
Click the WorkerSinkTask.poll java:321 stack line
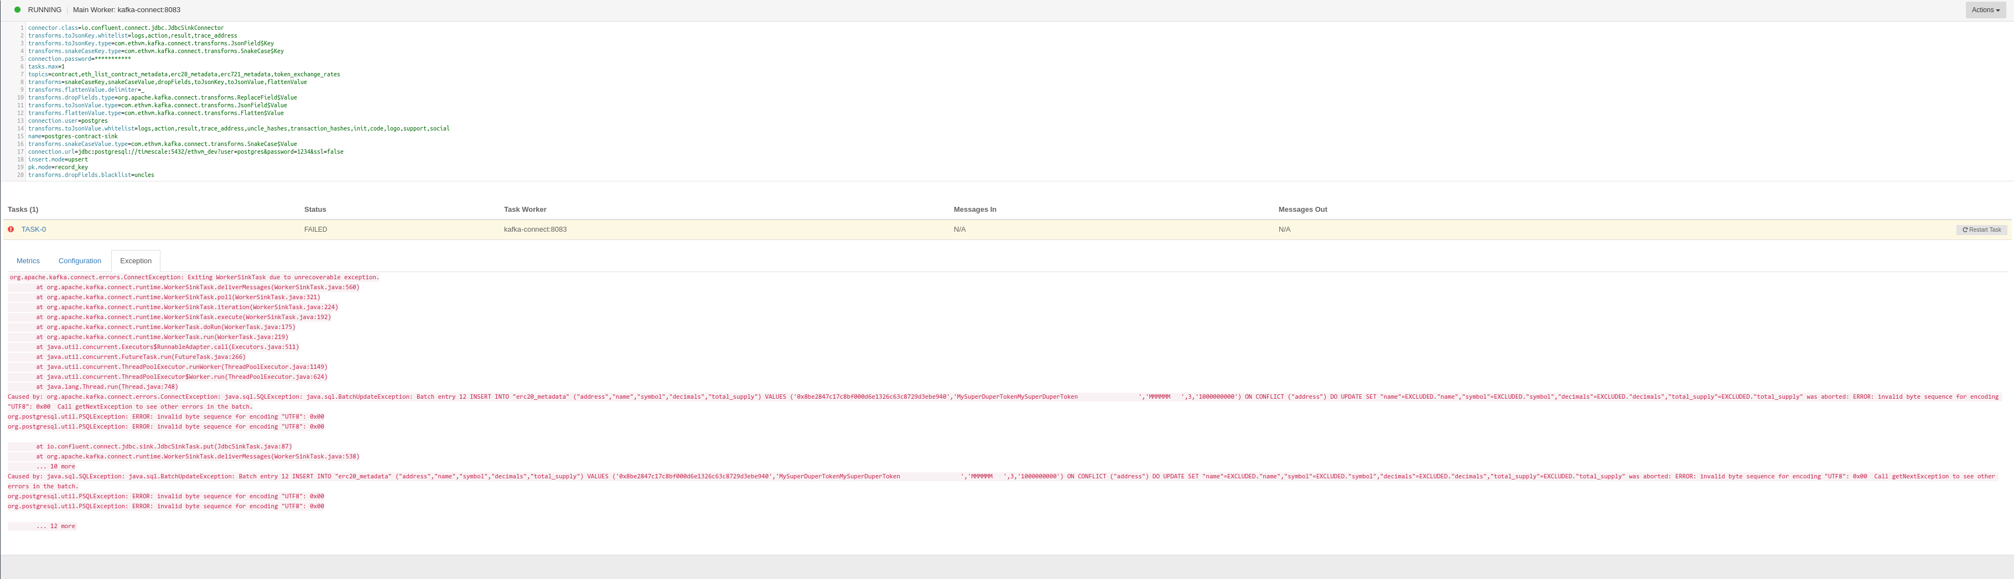click(x=178, y=298)
